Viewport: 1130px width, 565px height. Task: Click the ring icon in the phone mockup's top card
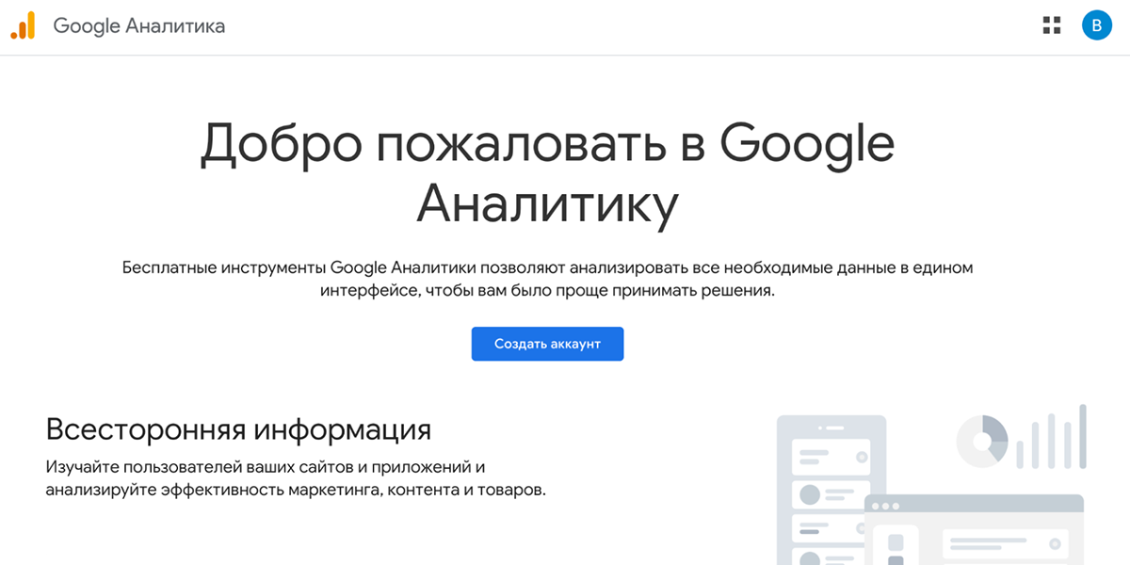[861, 457]
